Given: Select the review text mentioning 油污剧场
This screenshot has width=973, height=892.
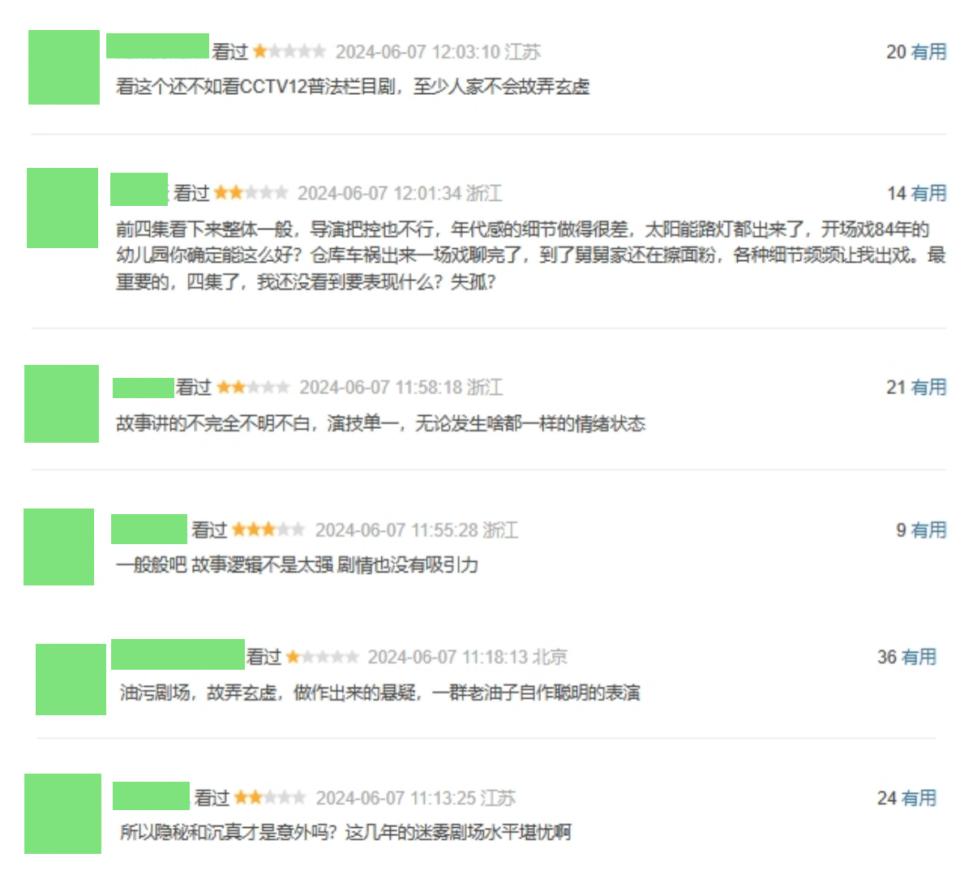Looking at the screenshot, I should (x=380, y=693).
